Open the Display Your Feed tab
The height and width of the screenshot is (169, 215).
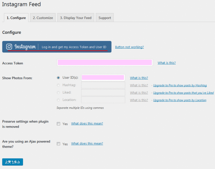point(76,18)
